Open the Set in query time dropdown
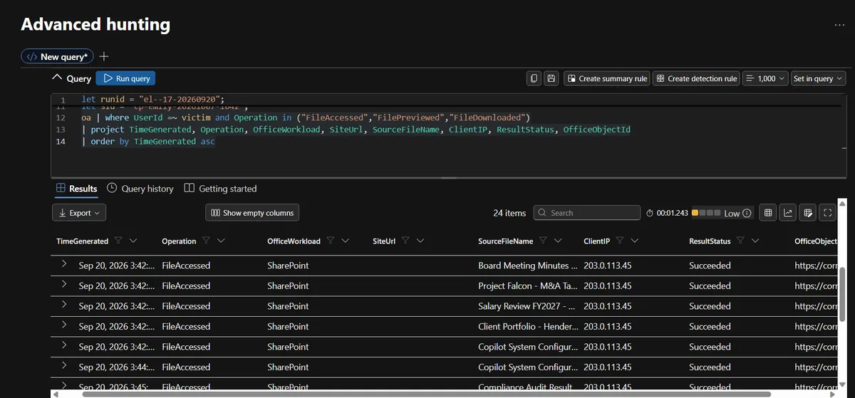This screenshot has height=398, width=855. click(x=818, y=78)
